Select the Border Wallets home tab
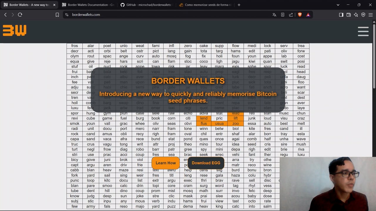Image resolution: width=376 pixels, height=211 pixels. [x=29, y=5]
